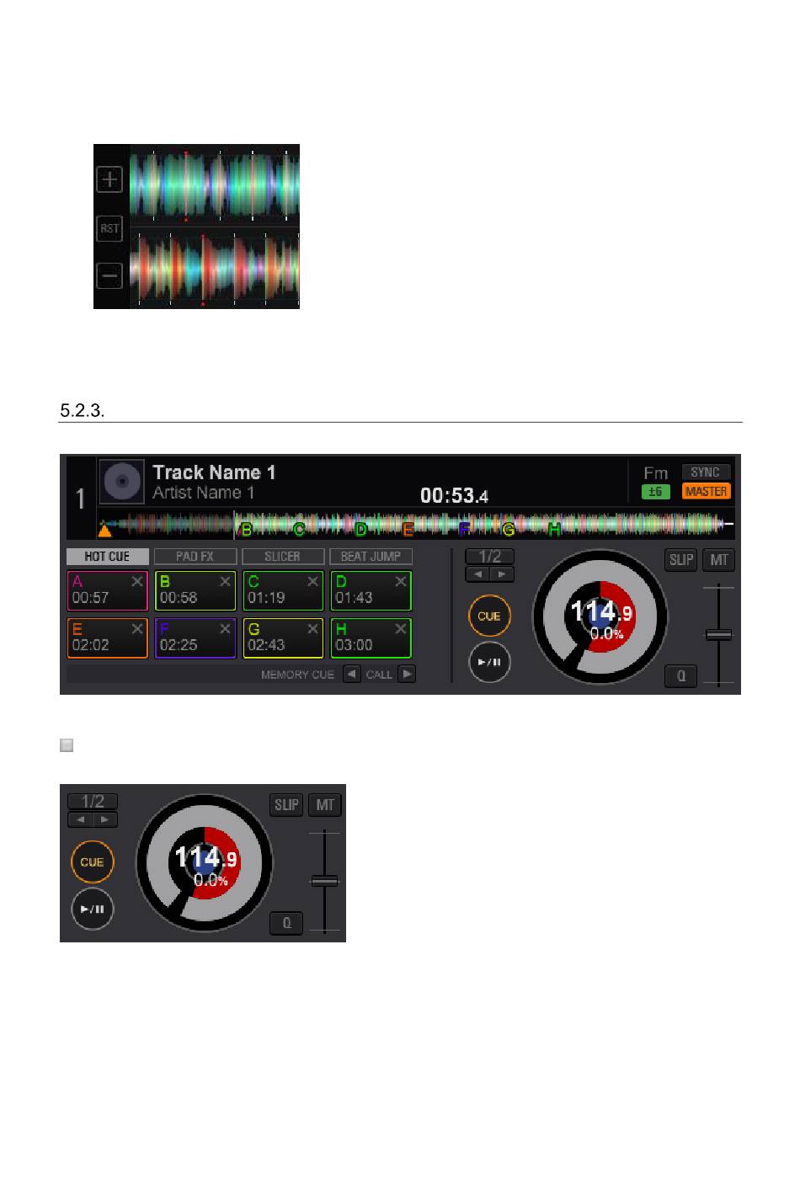Open the BEAT JUMP tab
Viewport: 800px width, 1195px height.
coord(371,557)
